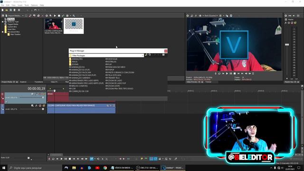
Task: Select the All Media tree item
Action: point(11,19)
